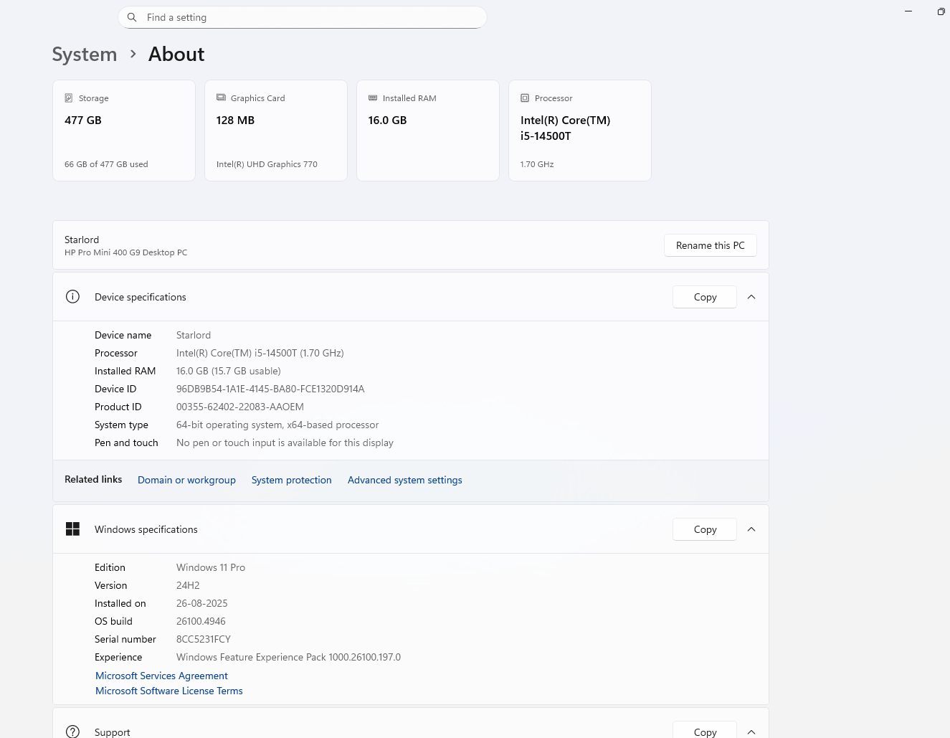Select the Processor i5-14500T card
Image resolution: width=950 pixels, height=738 pixels.
[580, 131]
